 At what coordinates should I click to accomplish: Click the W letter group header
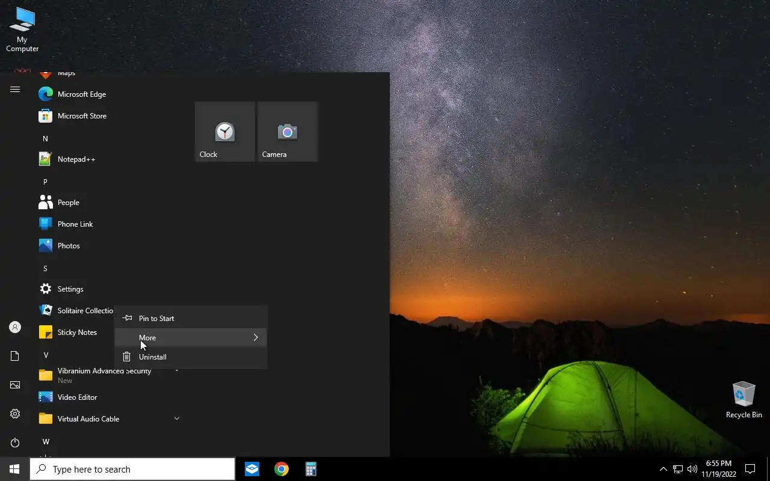(46, 441)
